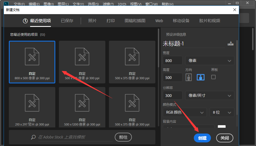The image size is (256, 146).
Task: Open the 8 位 bit depth dropdown
Action: 222,112
